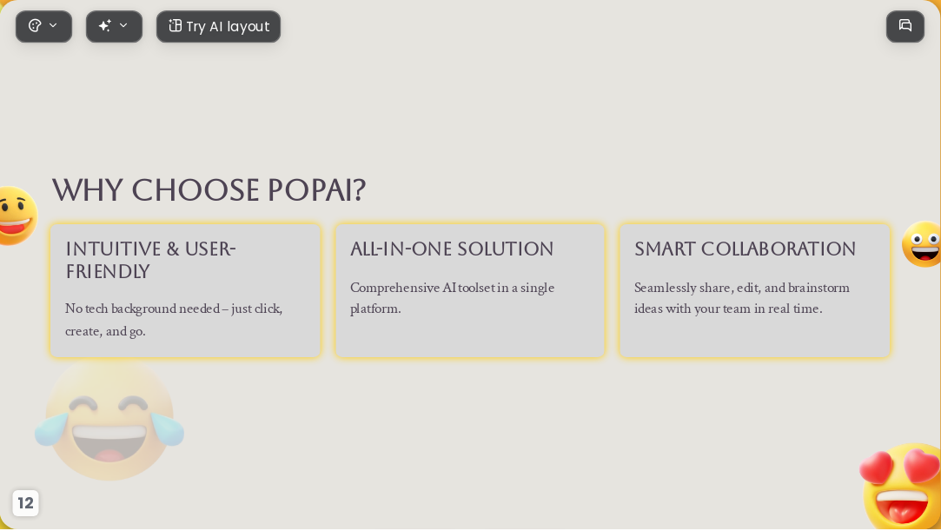Image resolution: width=941 pixels, height=531 pixels.
Task: Open the theme palette icon menu
Action: point(36,26)
